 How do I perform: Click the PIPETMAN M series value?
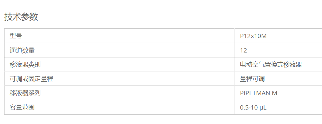pyautogui.click(x=259, y=93)
